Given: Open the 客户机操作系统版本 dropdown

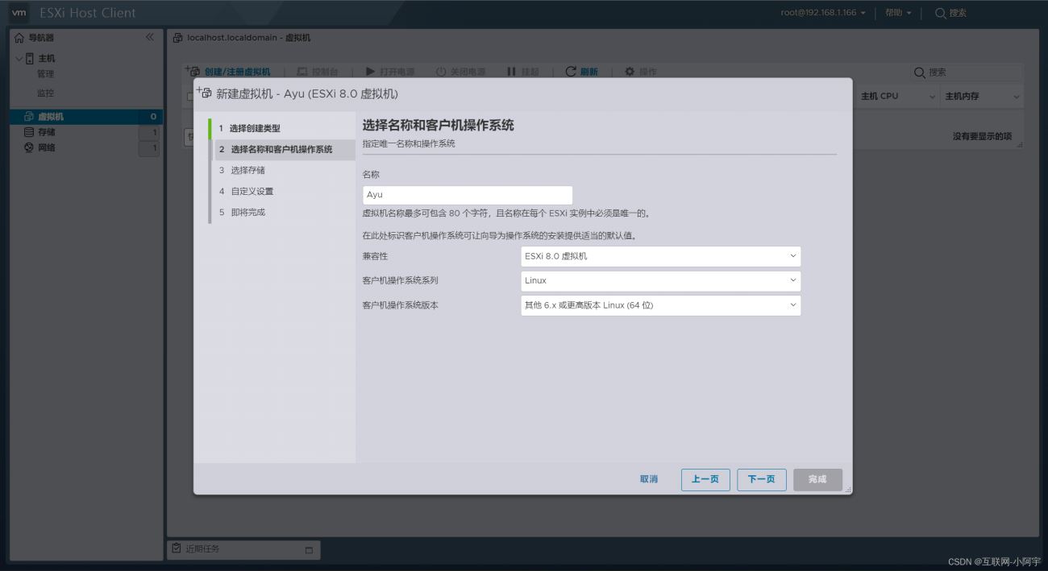Looking at the screenshot, I should (660, 305).
